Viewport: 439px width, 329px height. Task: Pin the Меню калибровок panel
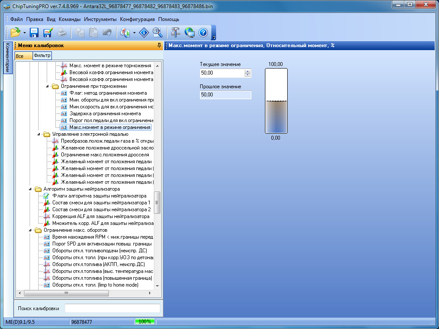(159, 45)
